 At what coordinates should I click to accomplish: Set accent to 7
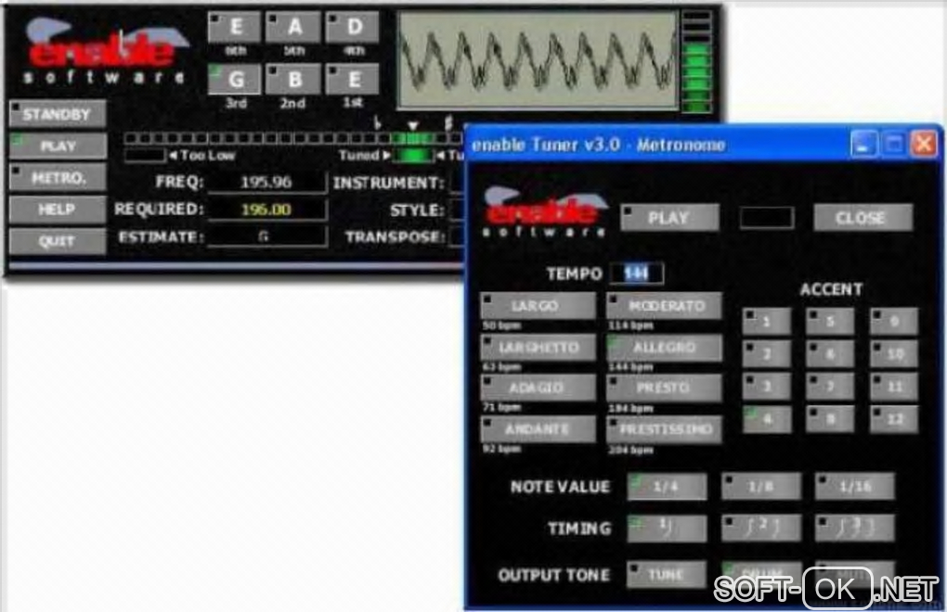point(830,387)
